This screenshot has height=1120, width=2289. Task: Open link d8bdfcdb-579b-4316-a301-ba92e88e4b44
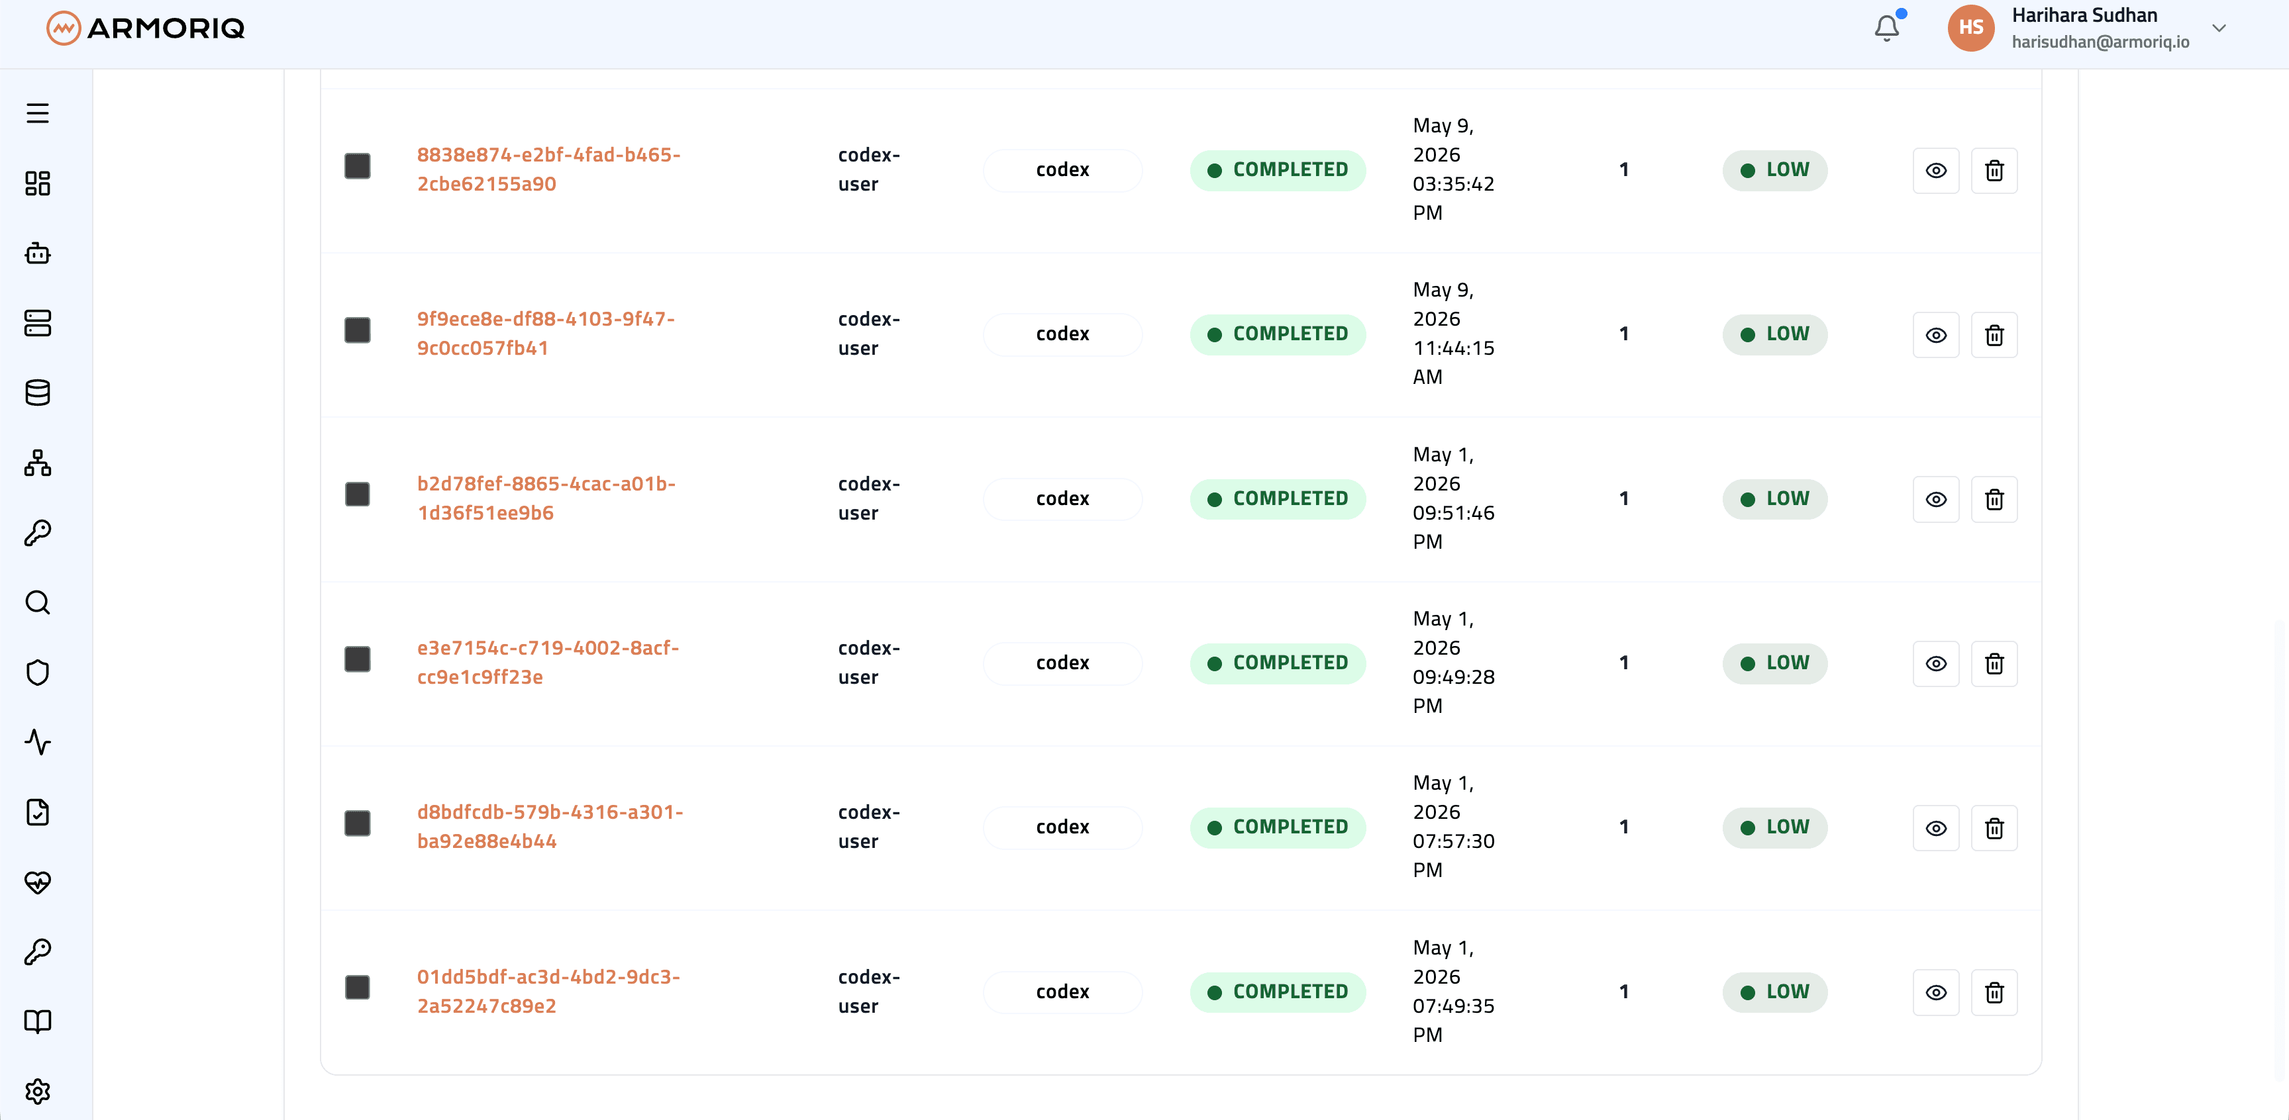[550, 826]
